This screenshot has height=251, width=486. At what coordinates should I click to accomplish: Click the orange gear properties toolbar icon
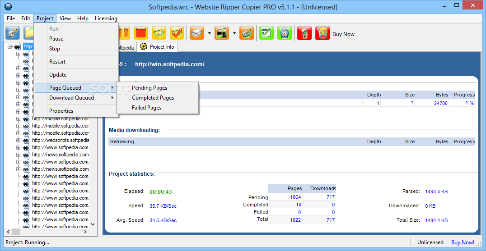tap(247, 33)
